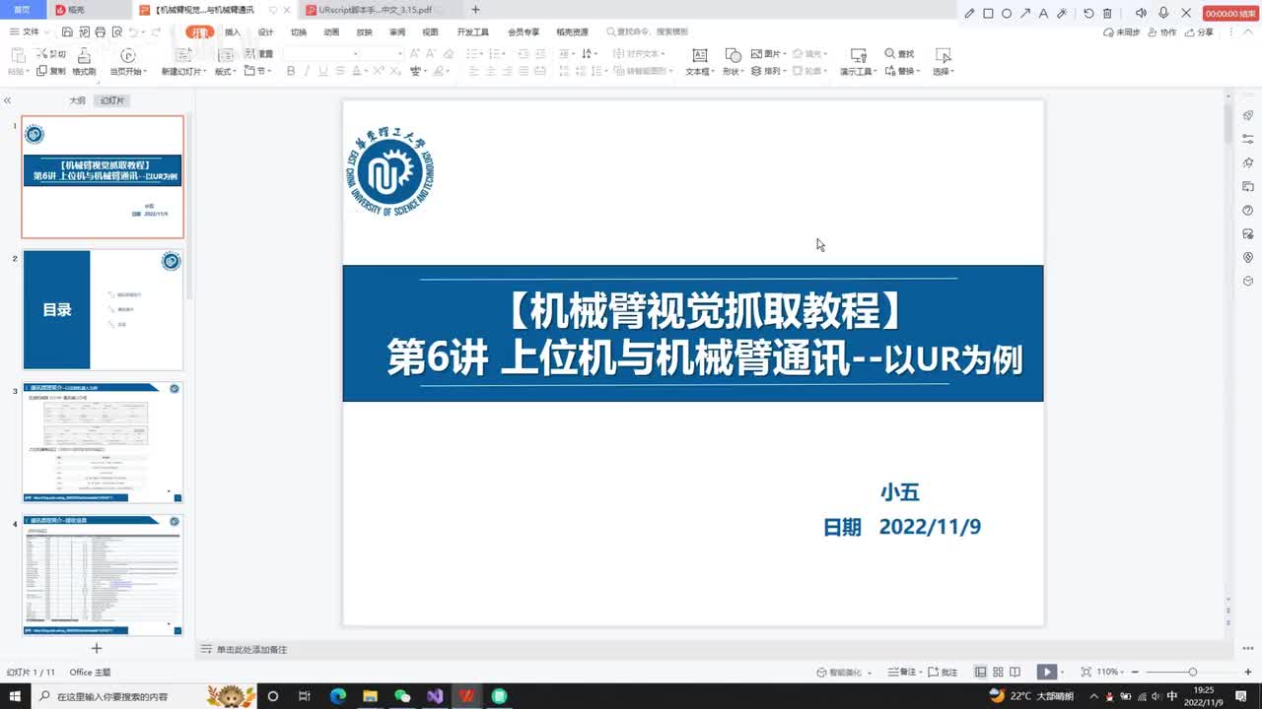Select the pencil annotation tool

point(970,13)
